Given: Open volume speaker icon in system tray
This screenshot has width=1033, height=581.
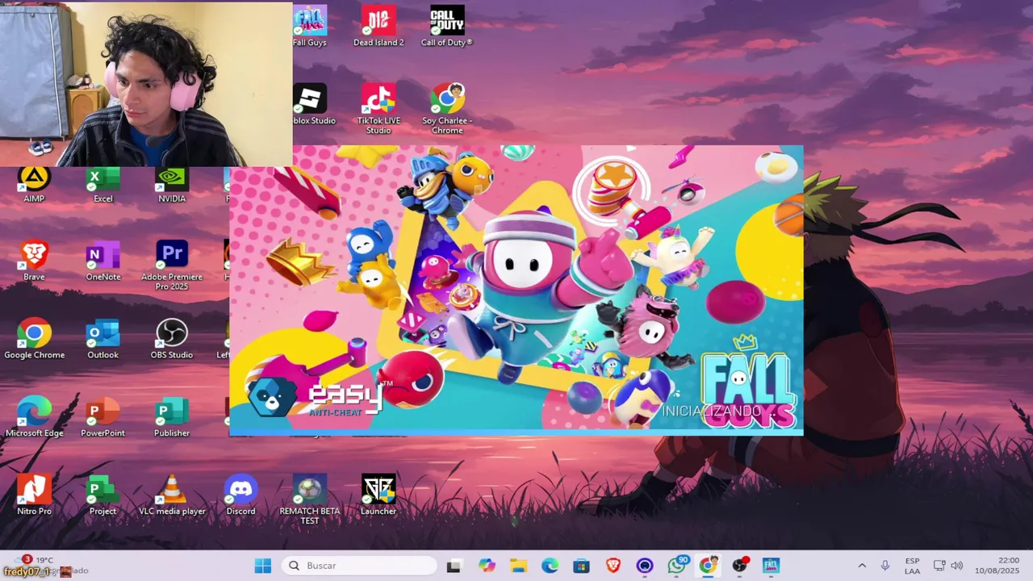Looking at the screenshot, I should click(957, 566).
